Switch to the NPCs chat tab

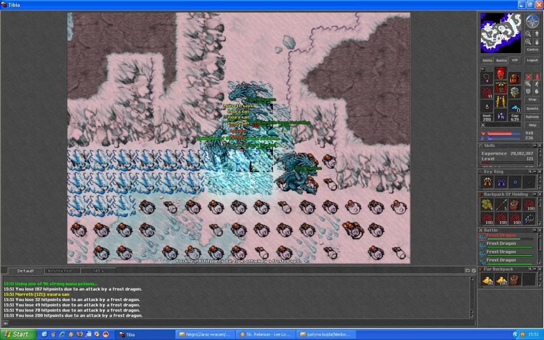pos(98,270)
